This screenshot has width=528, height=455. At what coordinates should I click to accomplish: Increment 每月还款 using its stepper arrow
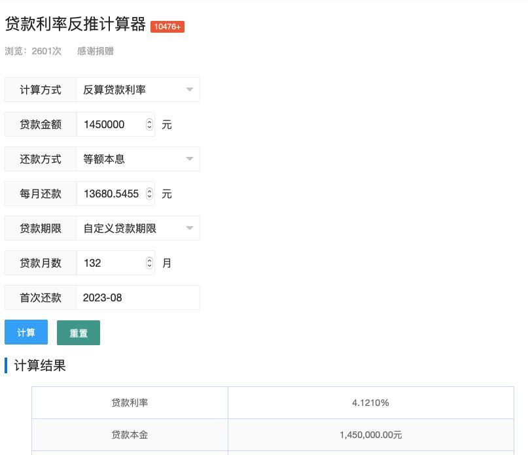[149, 190]
